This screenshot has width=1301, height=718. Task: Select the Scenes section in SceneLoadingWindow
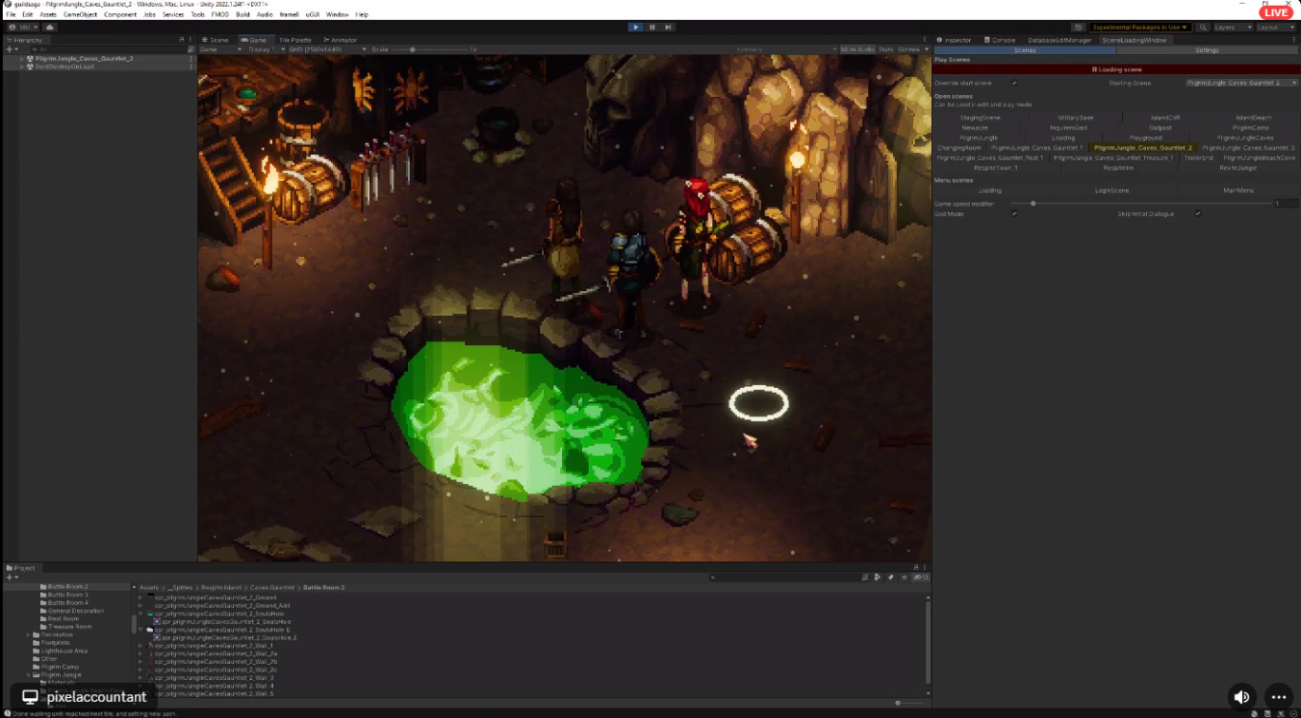coord(1024,49)
